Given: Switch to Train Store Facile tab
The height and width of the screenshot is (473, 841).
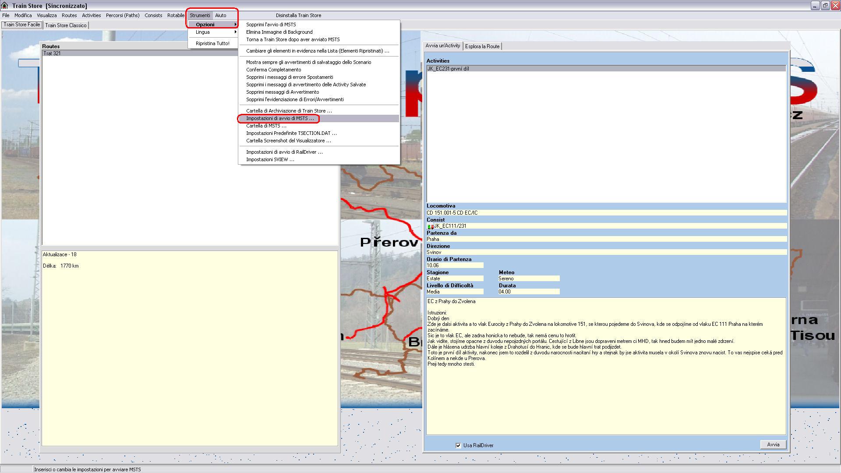Looking at the screenshot, I should [x=22, y=25].
